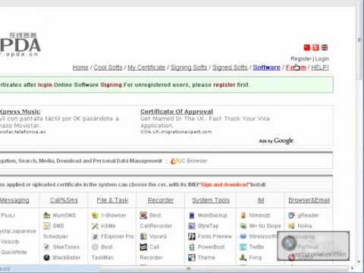Click the PDA site logo

[x=20, y=45]
